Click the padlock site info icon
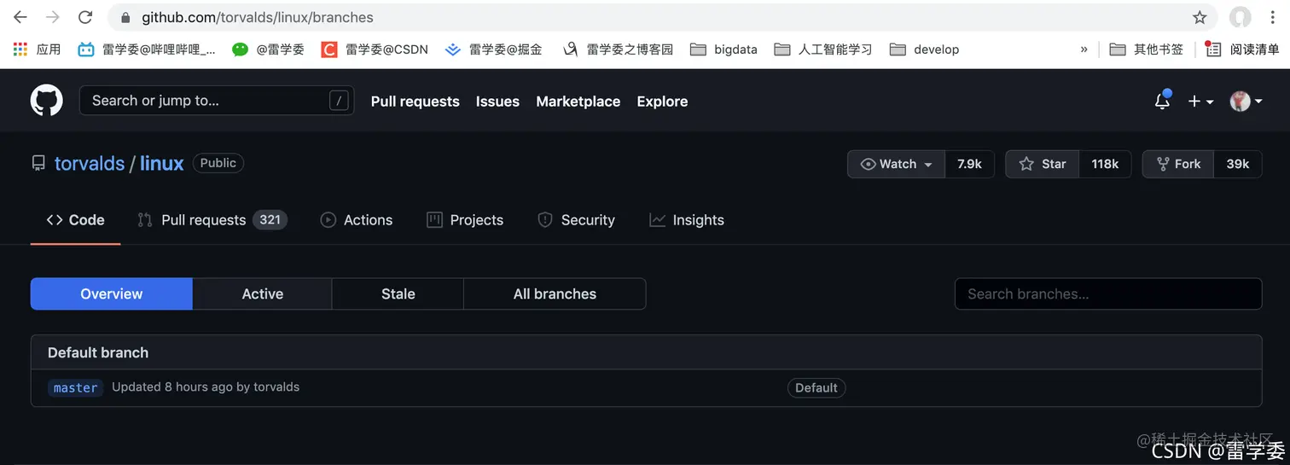This screenshot has height=465, width=1290. point(126,17)
